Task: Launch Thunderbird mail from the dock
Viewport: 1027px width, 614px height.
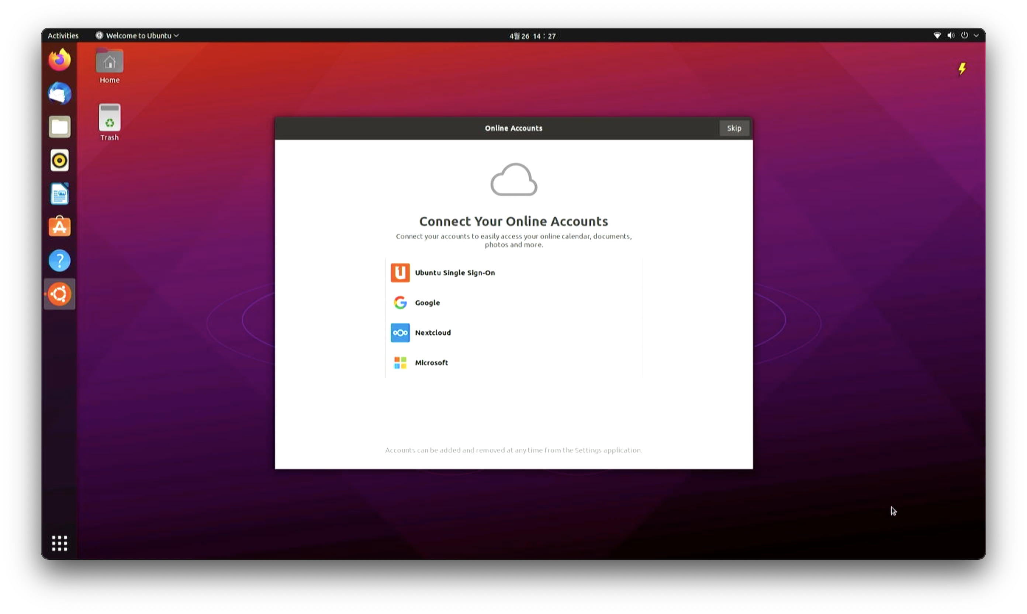Action: (59, 93)
